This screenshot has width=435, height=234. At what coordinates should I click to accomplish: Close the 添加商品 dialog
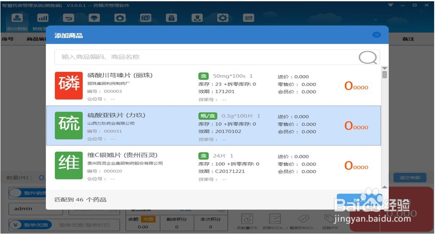click(x=376, y=35)
